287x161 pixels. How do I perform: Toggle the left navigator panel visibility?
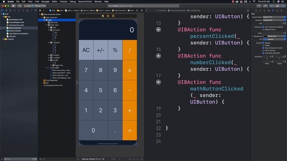272,6
